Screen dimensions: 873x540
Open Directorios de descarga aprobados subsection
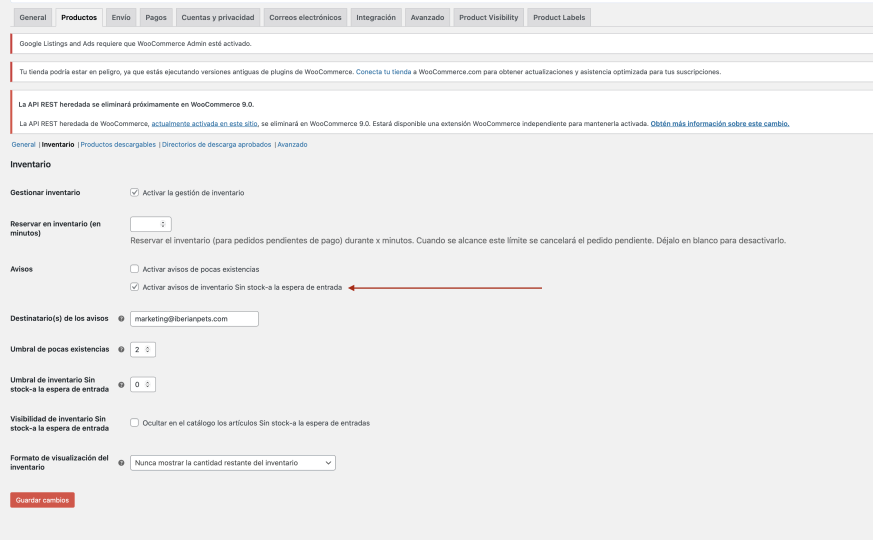(216, 144)
